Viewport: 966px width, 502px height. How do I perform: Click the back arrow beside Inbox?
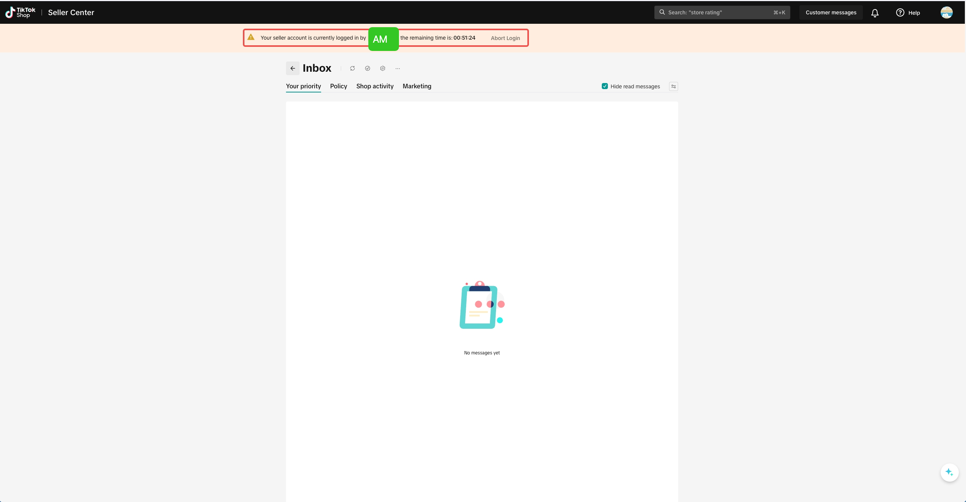point(292,68)
